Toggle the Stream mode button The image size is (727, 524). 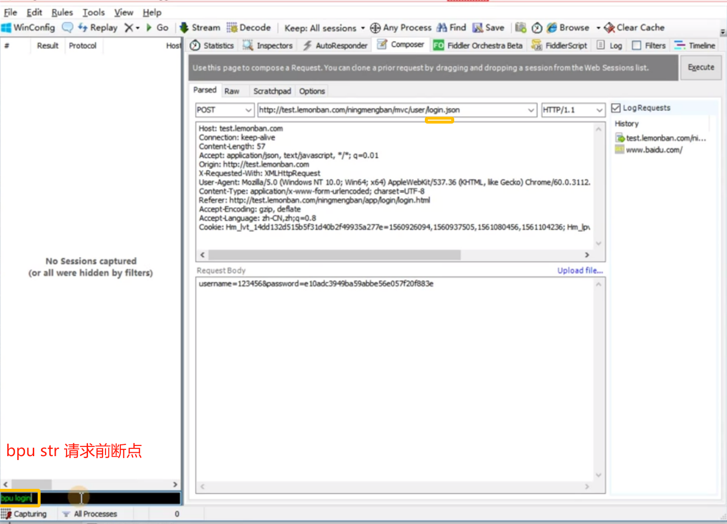(200, 28)
